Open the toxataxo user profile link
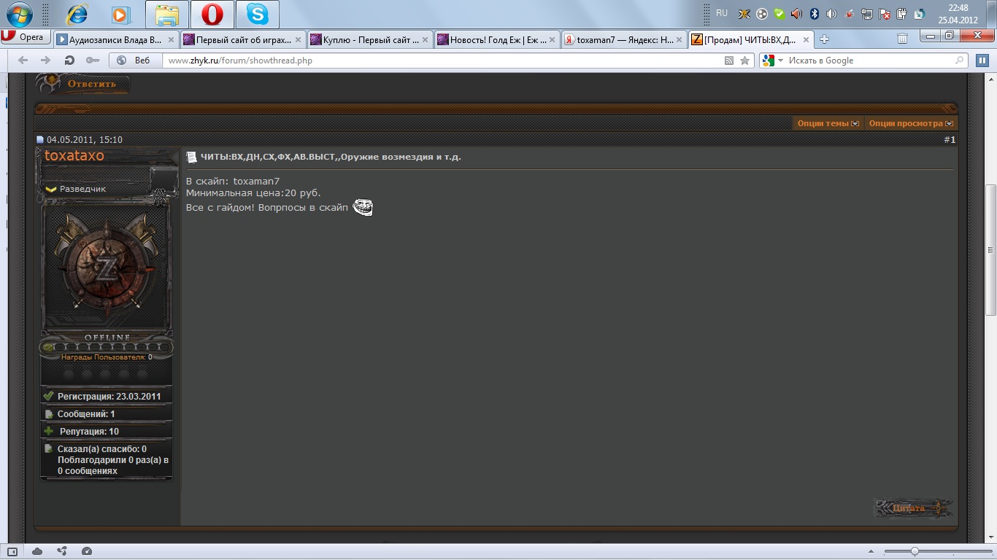This screenshot has width=997, height=560. 74,155
